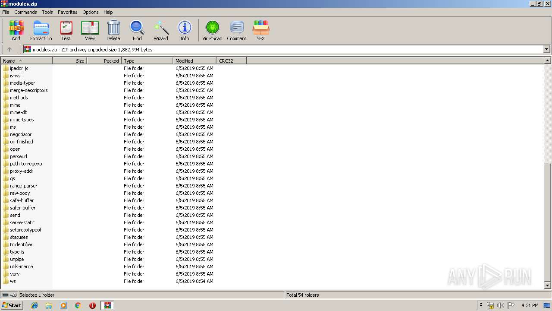This screenshot has width=552, height=311.
Task: Select the range-parser folder
Action: tap(24, 186)
